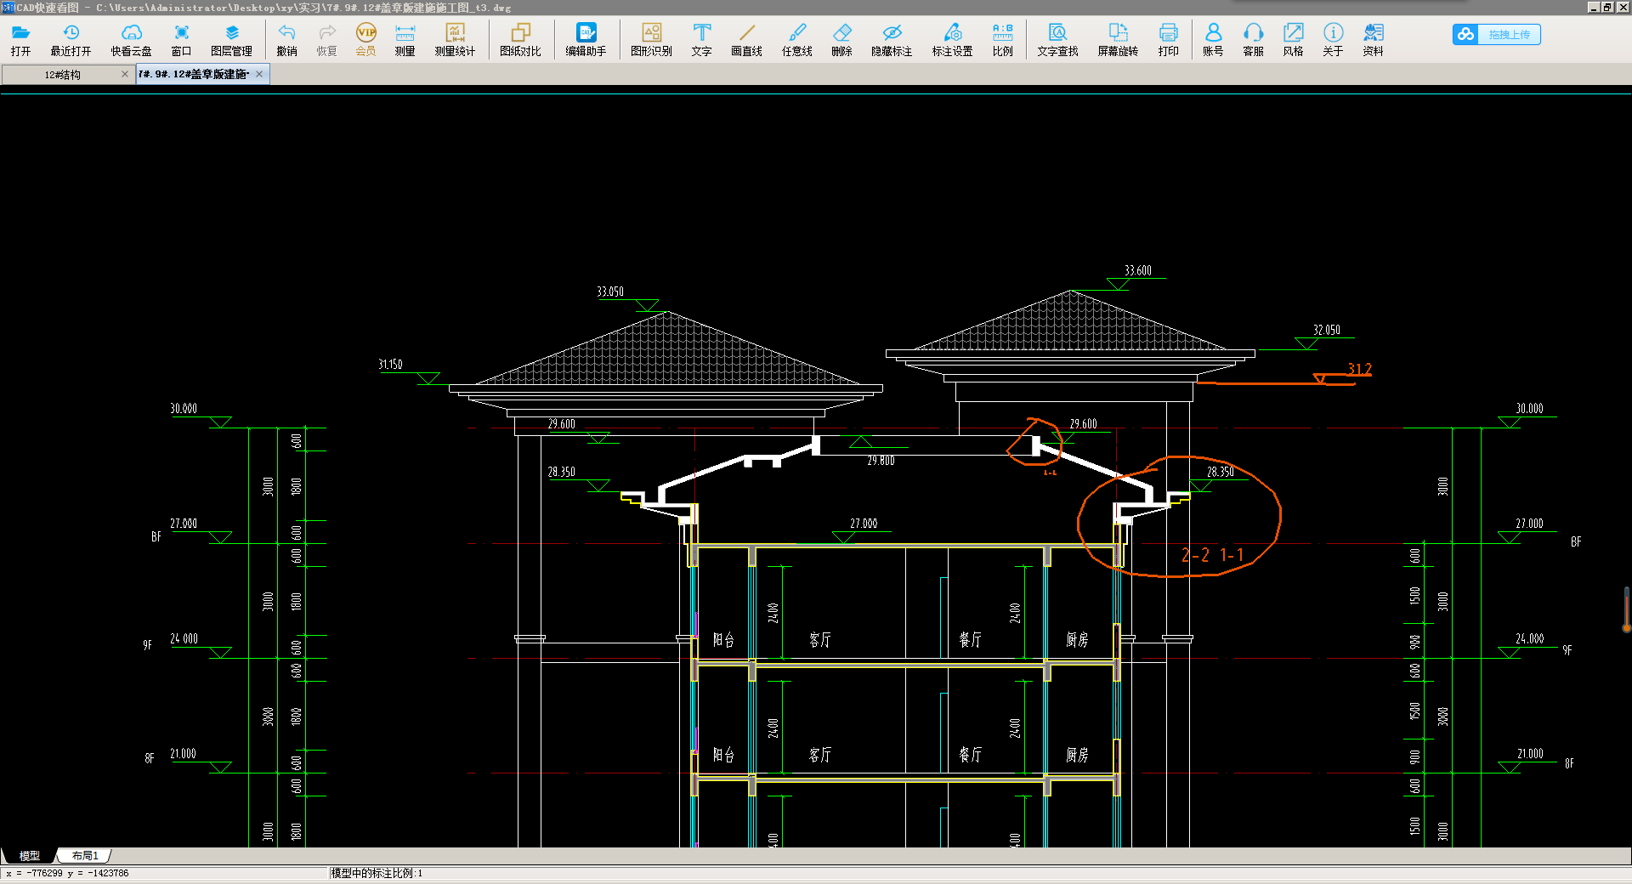1632x884 pixels.
Task: Click the 32.050 elevation label
Action: tap(1326, 330)
